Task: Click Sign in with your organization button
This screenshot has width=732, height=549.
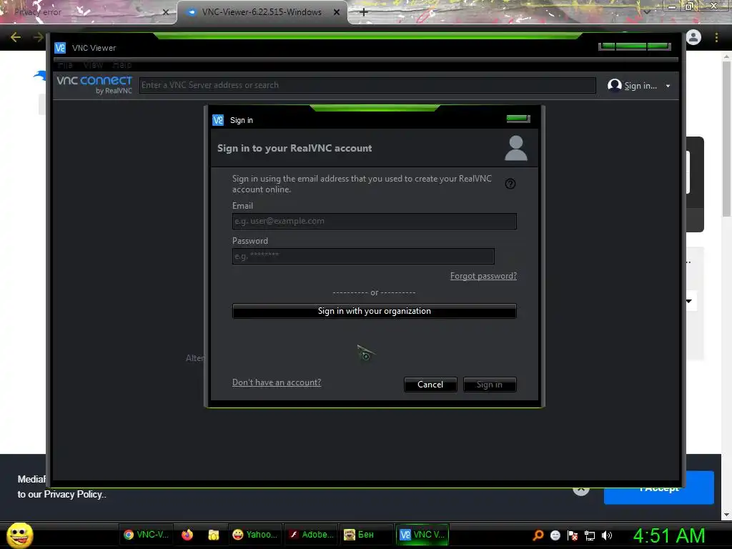Action: click(x=374, y=311)
